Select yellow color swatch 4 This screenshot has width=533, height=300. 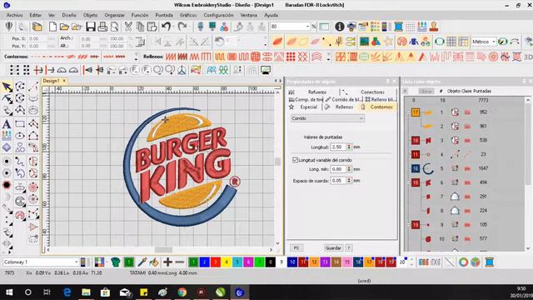(227, 262)
